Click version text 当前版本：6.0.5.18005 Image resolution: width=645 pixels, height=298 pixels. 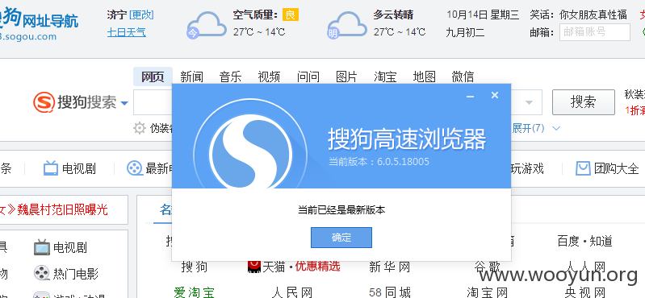[x=379, y=161]
